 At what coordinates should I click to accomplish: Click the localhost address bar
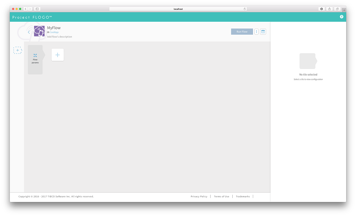178,9
